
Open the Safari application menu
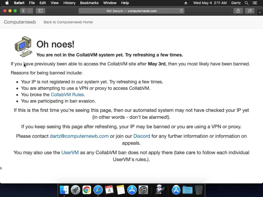coord(19,3)
